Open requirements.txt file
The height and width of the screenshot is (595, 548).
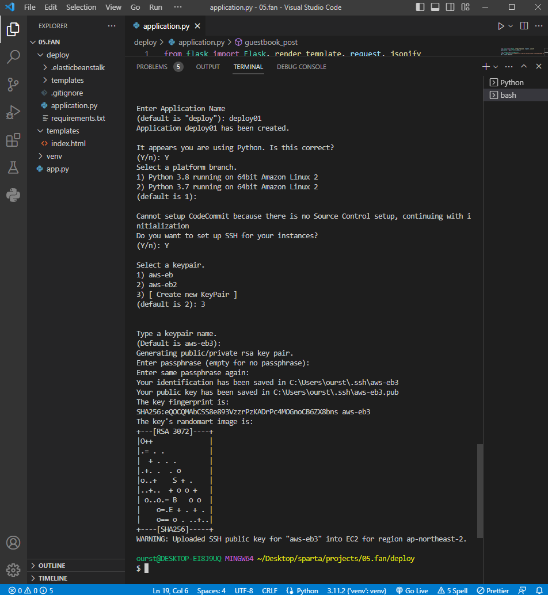tap(76, 118)
